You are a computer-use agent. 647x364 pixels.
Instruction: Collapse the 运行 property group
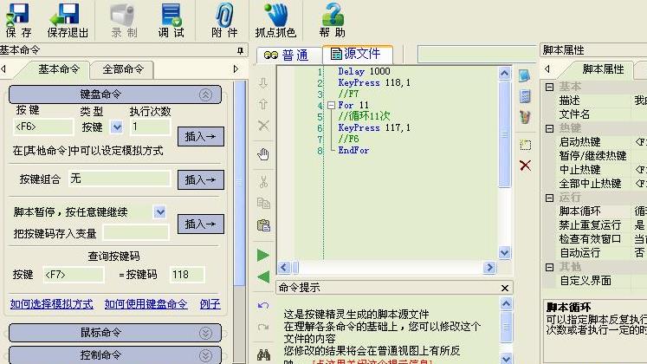click(x=550, y=198)
